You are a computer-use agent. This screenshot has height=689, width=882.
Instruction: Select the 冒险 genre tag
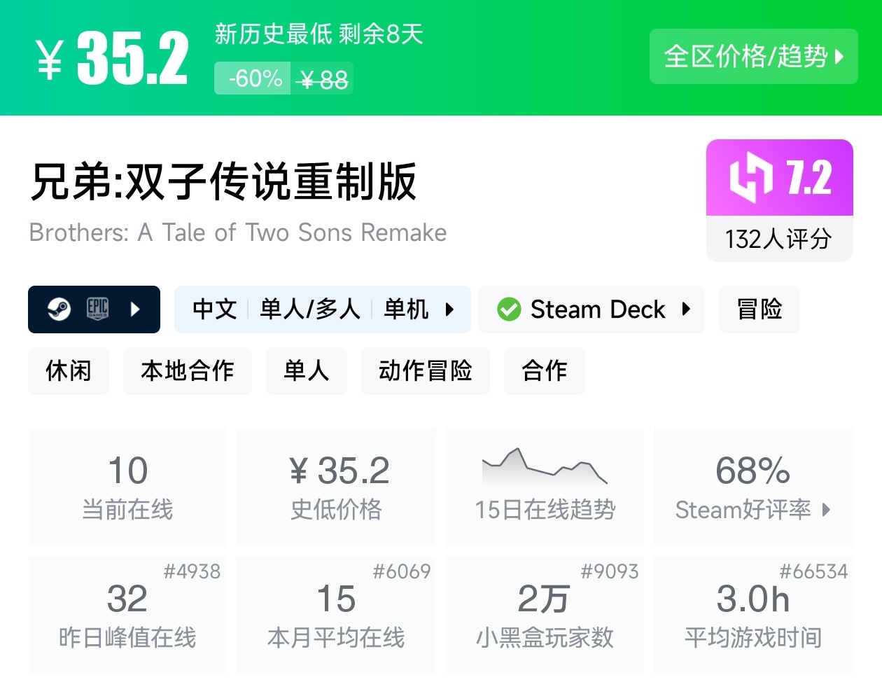[759, 309]
